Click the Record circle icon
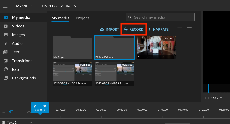The image size is (230, 124). click(x=126, y=29)
